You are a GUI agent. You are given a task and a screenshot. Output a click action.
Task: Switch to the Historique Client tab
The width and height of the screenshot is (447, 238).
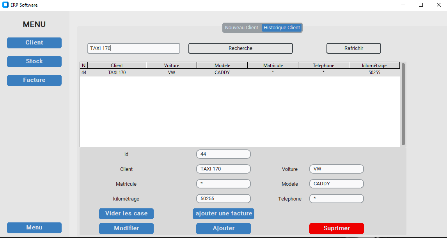click(282, 27)
